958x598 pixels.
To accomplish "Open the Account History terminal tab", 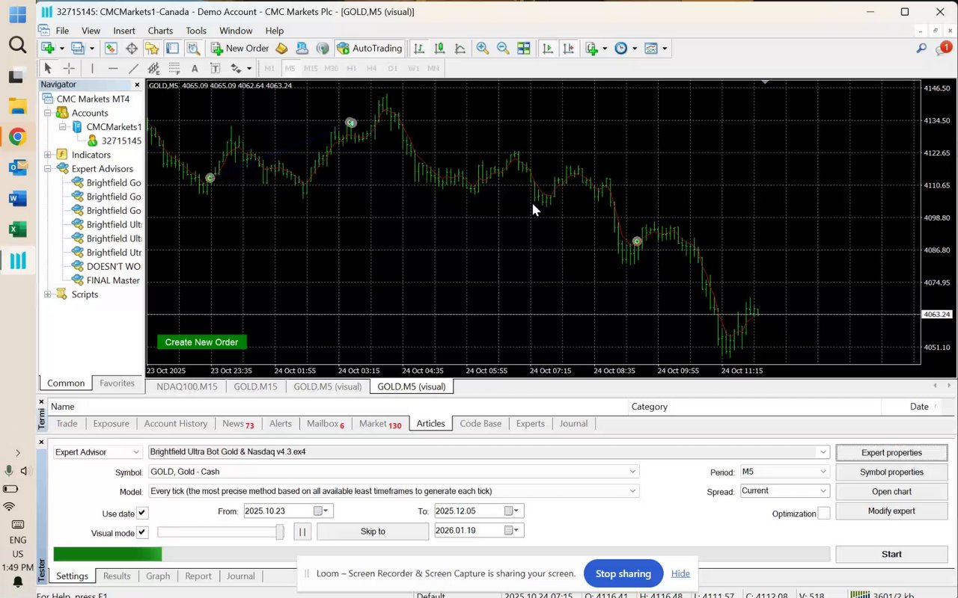I will point(176,423).
